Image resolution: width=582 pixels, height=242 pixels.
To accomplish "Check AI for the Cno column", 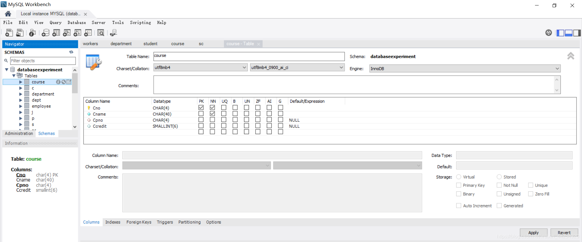I will point(269,108).
